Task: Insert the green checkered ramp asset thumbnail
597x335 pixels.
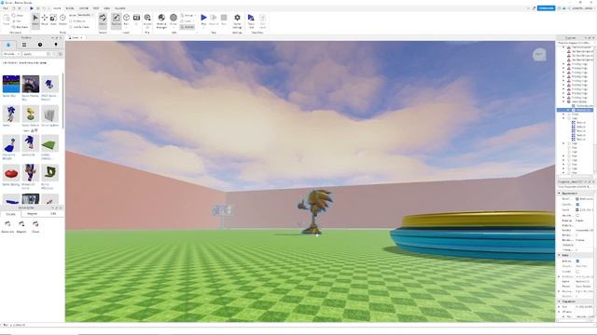Action: [x=49, y=143]
